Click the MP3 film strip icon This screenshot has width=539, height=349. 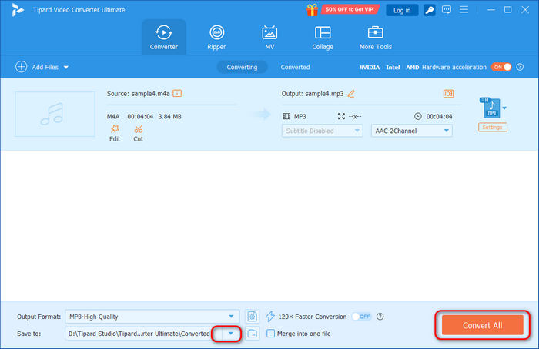pyautogui.click(x=286, y=116)
